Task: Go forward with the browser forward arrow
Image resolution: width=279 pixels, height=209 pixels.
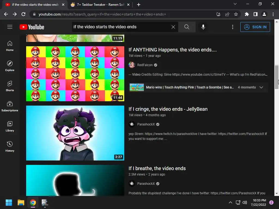Action: [15, 14]
